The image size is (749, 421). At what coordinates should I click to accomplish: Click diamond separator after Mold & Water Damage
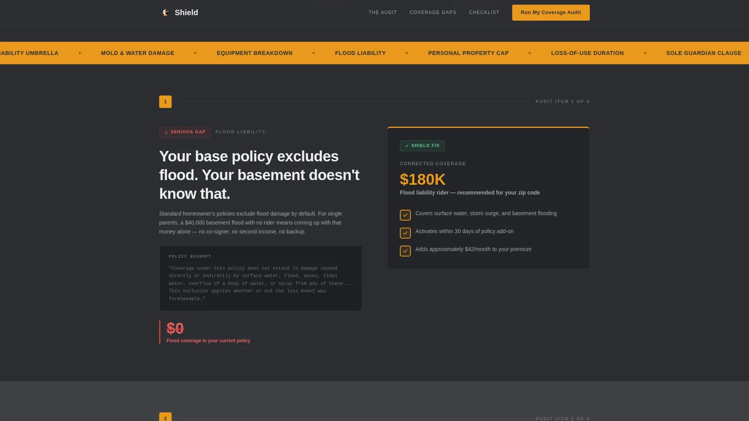click(195, 53)
